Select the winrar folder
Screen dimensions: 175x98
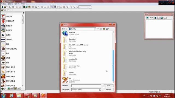click(69, 73)
